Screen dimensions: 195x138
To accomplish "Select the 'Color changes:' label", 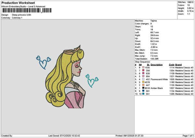I will pyautogui.click(x=142, y=24).
